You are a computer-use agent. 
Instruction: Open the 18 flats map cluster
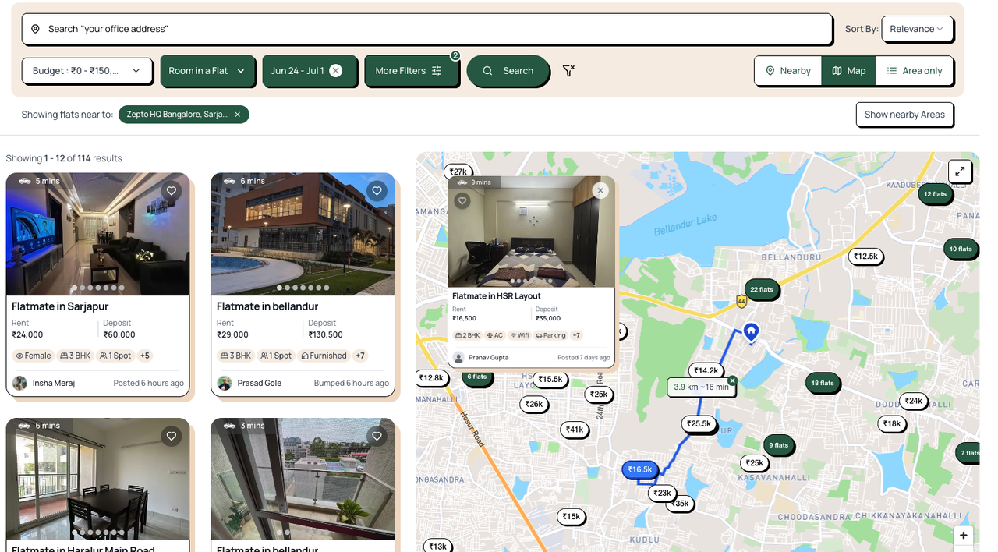pyautogui.click(x=823, y=383)
